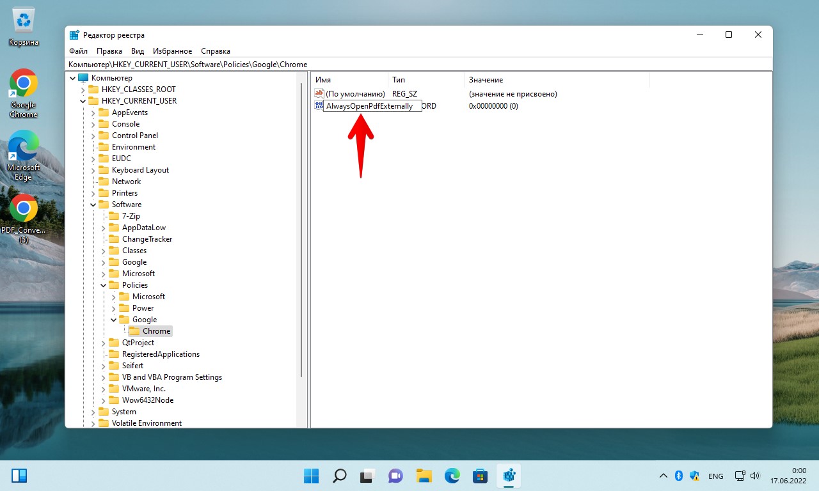The image size is (819, 491).
Task: Select the Classes key
Action: tap(134, 251)
